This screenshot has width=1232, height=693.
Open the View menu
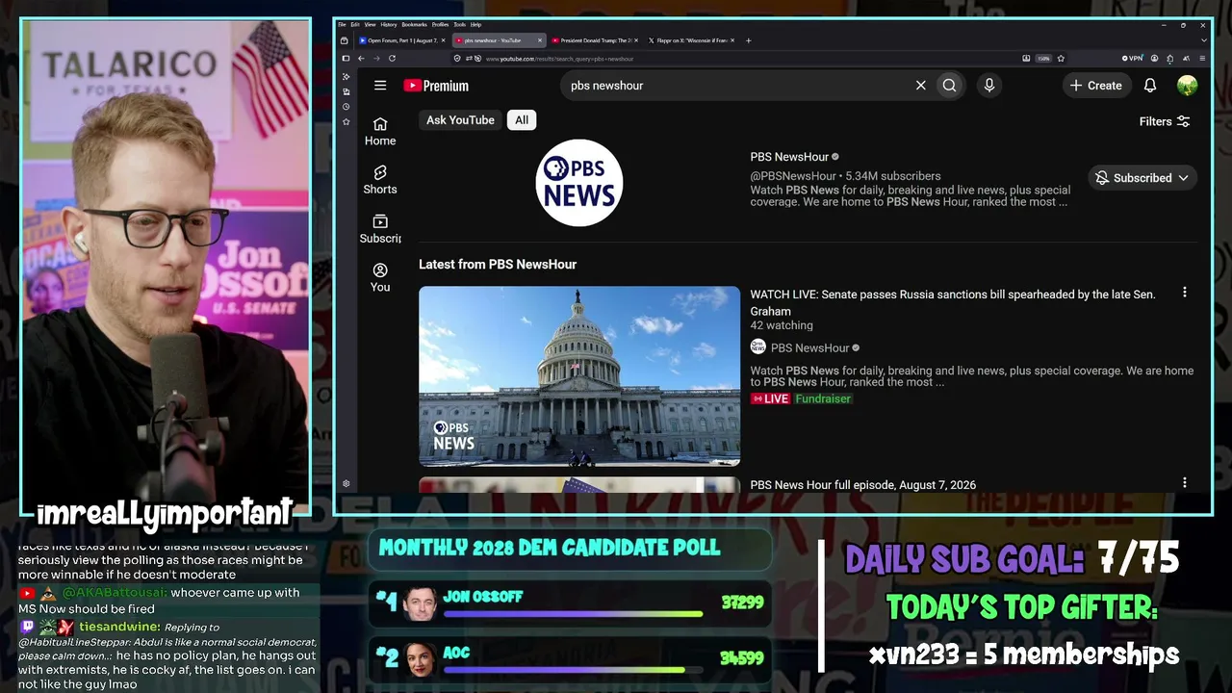click(370, 24)
